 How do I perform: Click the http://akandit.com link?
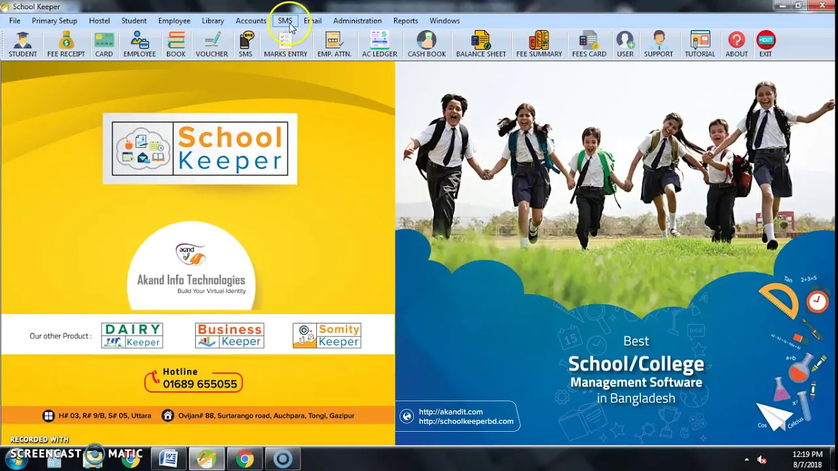point(450,412)
